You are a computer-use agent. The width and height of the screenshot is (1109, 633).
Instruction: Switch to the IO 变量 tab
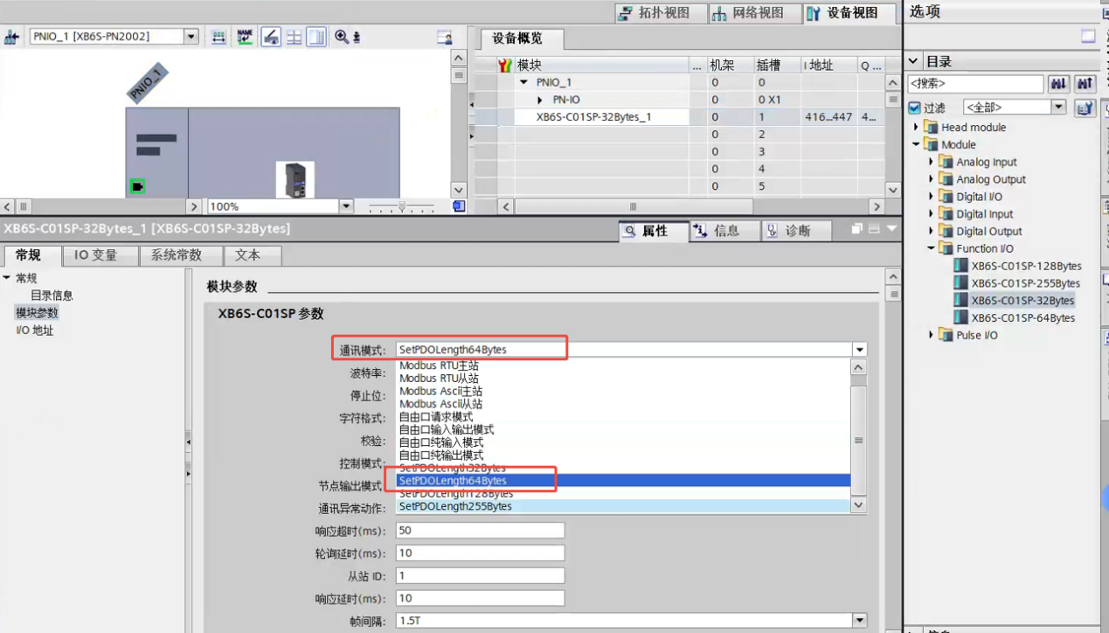[95, 255]
